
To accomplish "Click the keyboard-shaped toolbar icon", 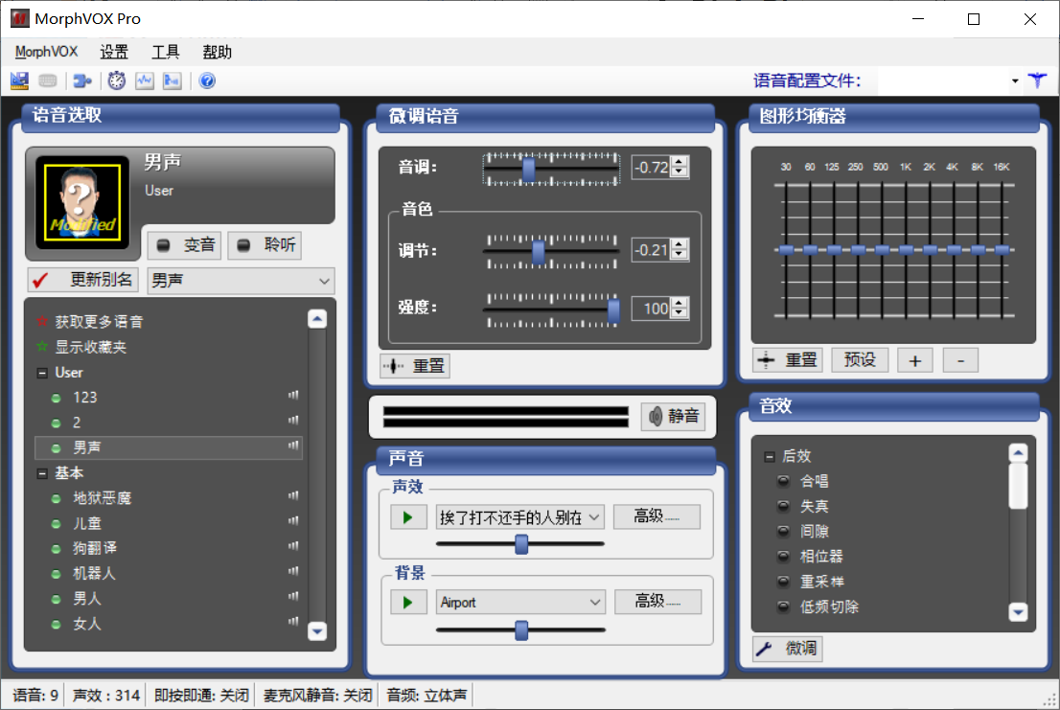I will click(x=47, y=81).
